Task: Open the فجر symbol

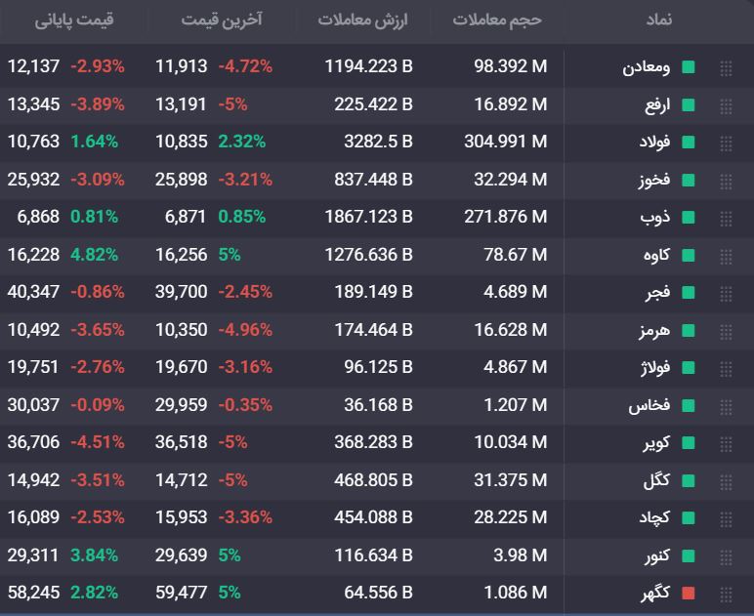Action: click(658, 292)
